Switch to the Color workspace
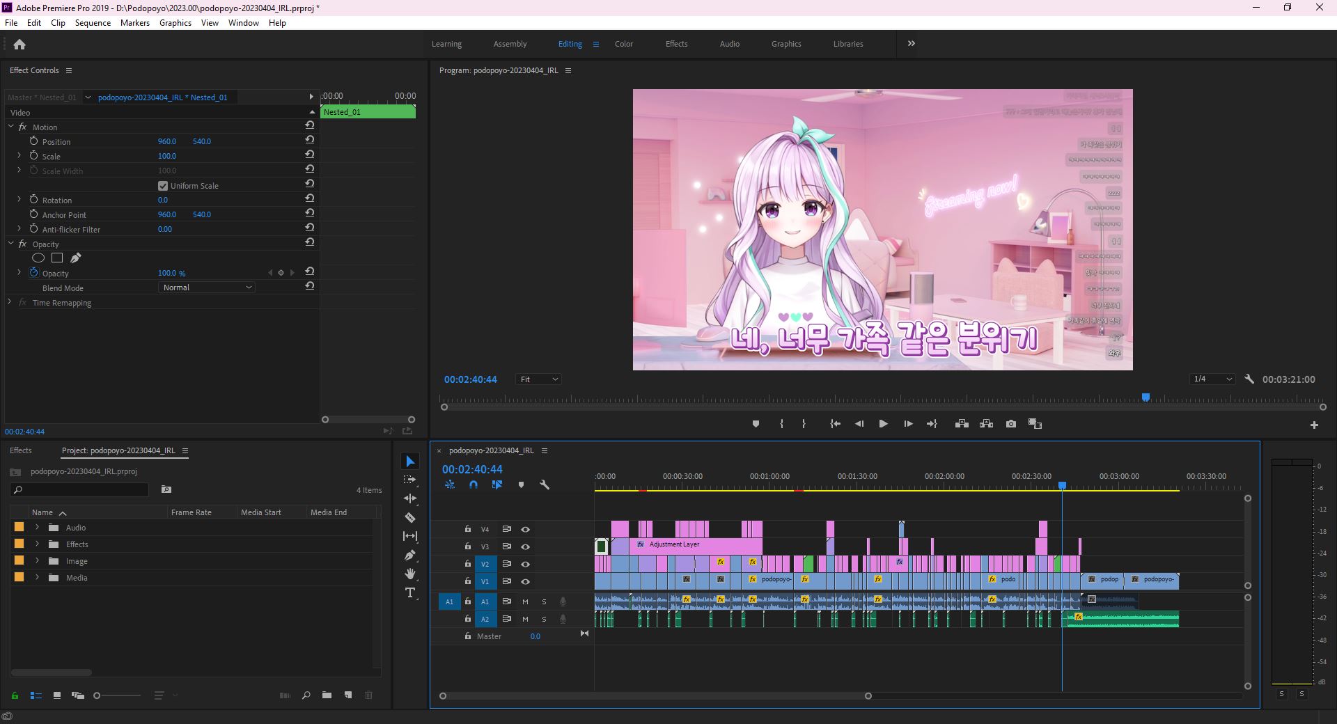Image resolution: width=1337 pixels, height=724 pixels. tap(623, 44)
